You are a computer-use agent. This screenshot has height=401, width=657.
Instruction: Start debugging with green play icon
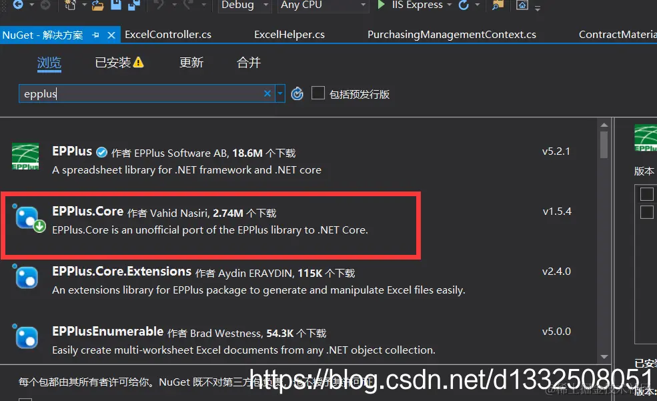click(381, 5)
